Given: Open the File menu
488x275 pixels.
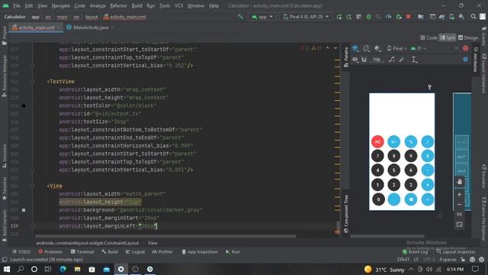Looking at the screenshot, I should point(17,5).
